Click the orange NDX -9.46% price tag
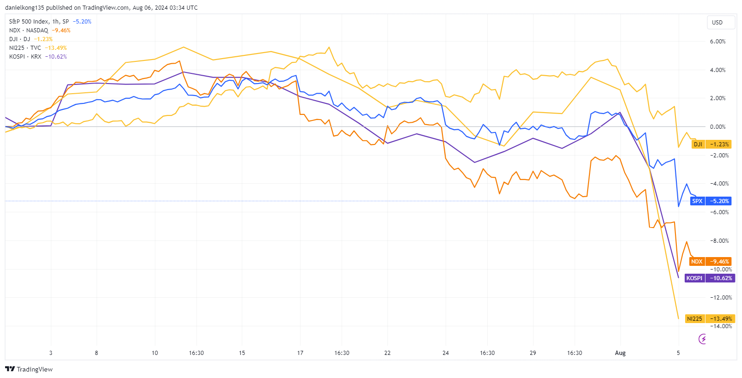Screen dimensions: 742x378 (x=710, y=262)
